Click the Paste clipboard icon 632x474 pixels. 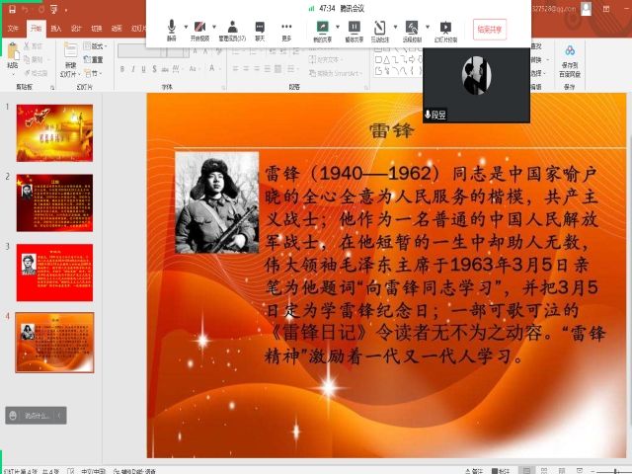pos(13,51)
